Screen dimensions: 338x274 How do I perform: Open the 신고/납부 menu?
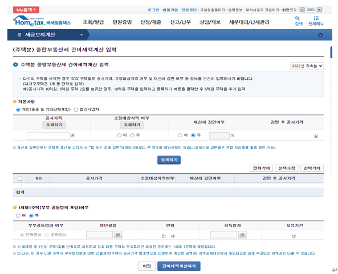(x=180, y=22)
